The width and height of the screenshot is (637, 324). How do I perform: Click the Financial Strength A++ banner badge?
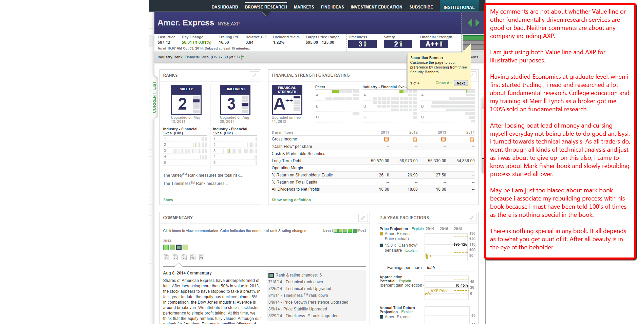(x=434, y=44)
